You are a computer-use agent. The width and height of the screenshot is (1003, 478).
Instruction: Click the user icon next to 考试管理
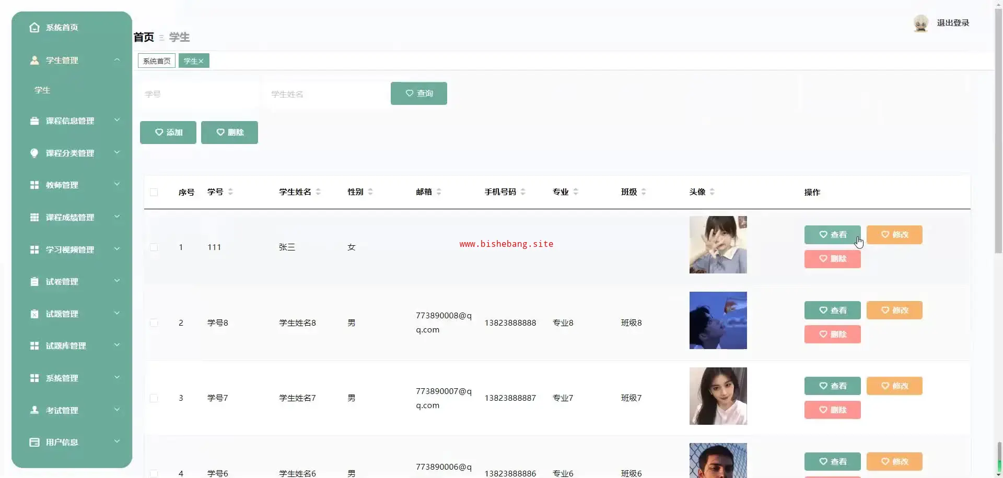click(x=34, y=411)
